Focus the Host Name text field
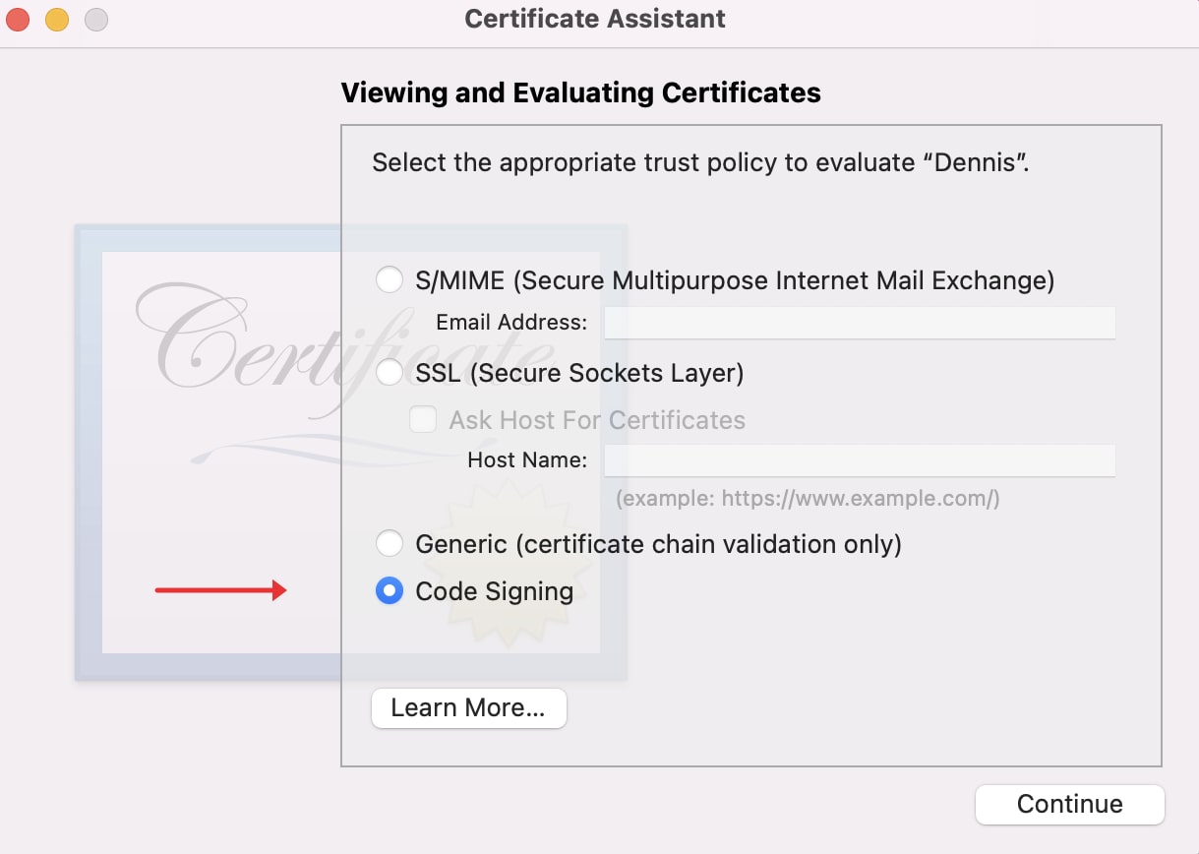 pos(859,460)
